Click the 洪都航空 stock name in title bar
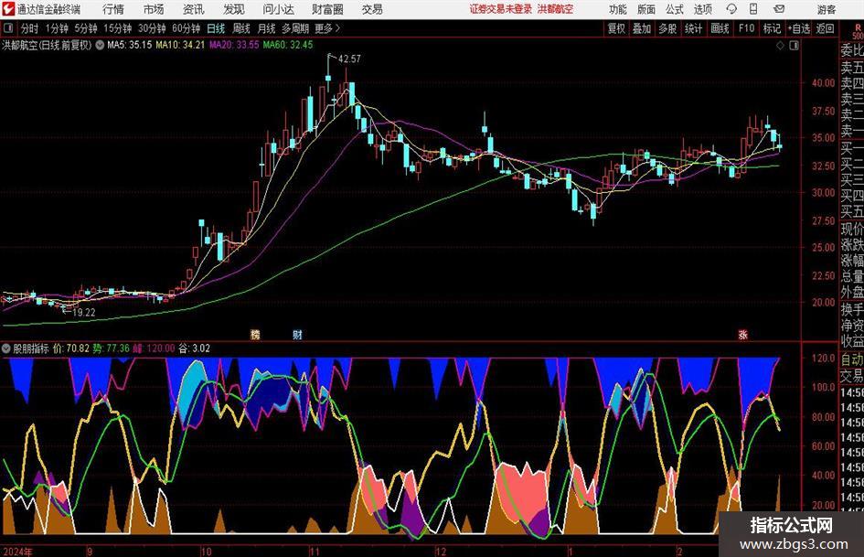This screenshot has width=864, height=557. [556, 9]
